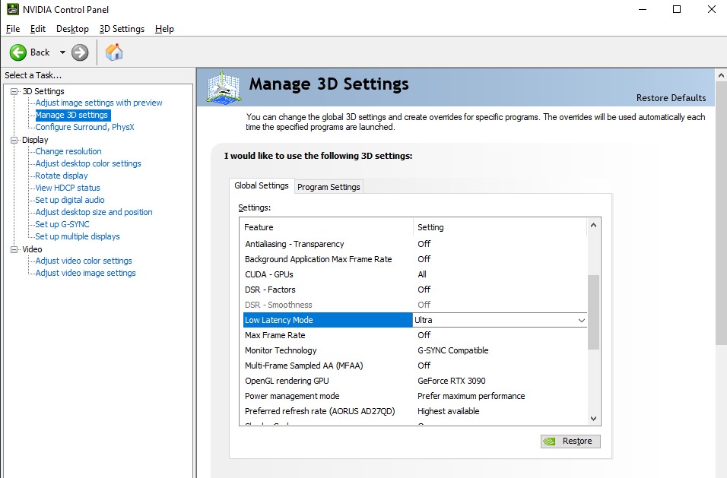Open the Low Latency Mode dropdown
The width and height of the screenshot is (727, 478).
tap(581, 321)
